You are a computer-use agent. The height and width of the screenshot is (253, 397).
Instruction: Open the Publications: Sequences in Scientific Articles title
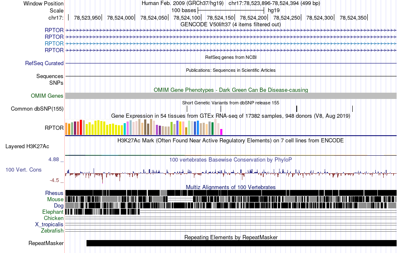click(x=231, y=70)
